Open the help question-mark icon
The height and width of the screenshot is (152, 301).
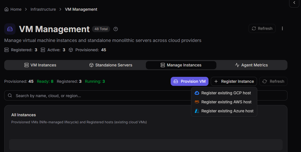click(x=116, y=29)
